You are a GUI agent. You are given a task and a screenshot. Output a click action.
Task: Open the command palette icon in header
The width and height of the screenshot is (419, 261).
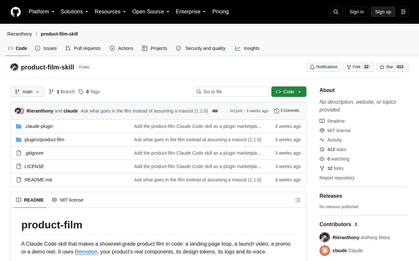[403, 12]
